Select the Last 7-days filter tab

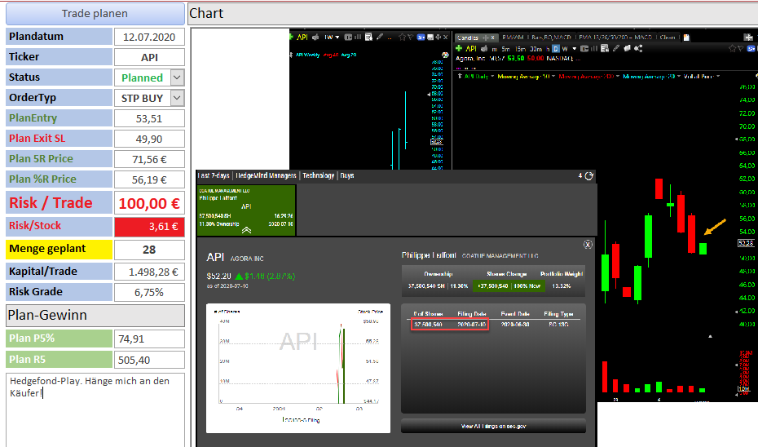(214, 175)
